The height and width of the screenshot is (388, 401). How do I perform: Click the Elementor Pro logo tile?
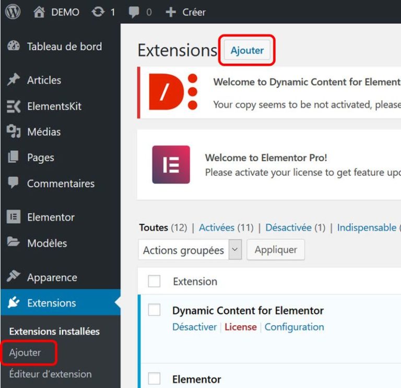[171, 164]
